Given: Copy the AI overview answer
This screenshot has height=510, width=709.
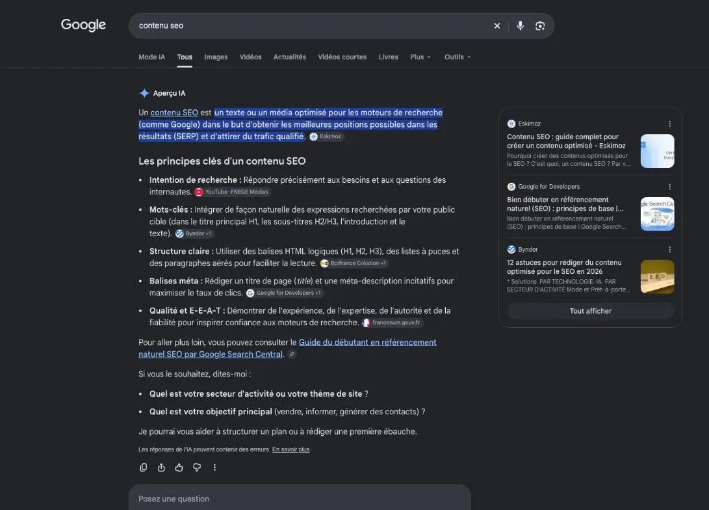Looking at the screenshot, I should click(x=144, y=468).
